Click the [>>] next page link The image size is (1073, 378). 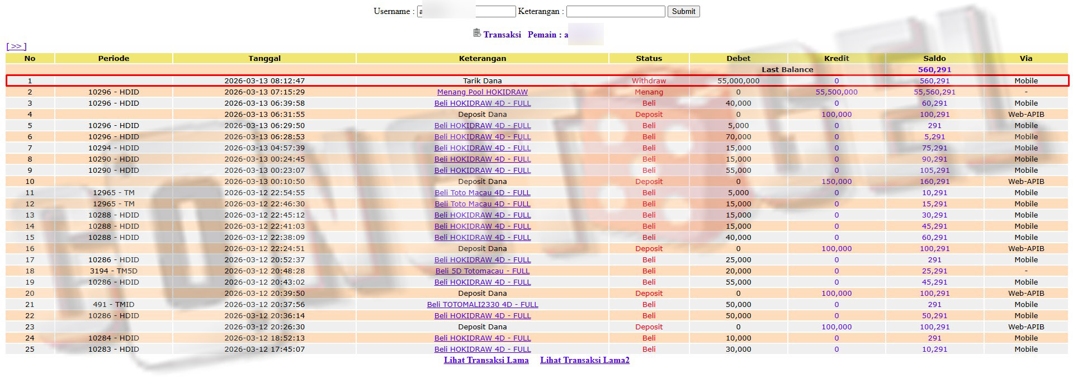point(16,46)
